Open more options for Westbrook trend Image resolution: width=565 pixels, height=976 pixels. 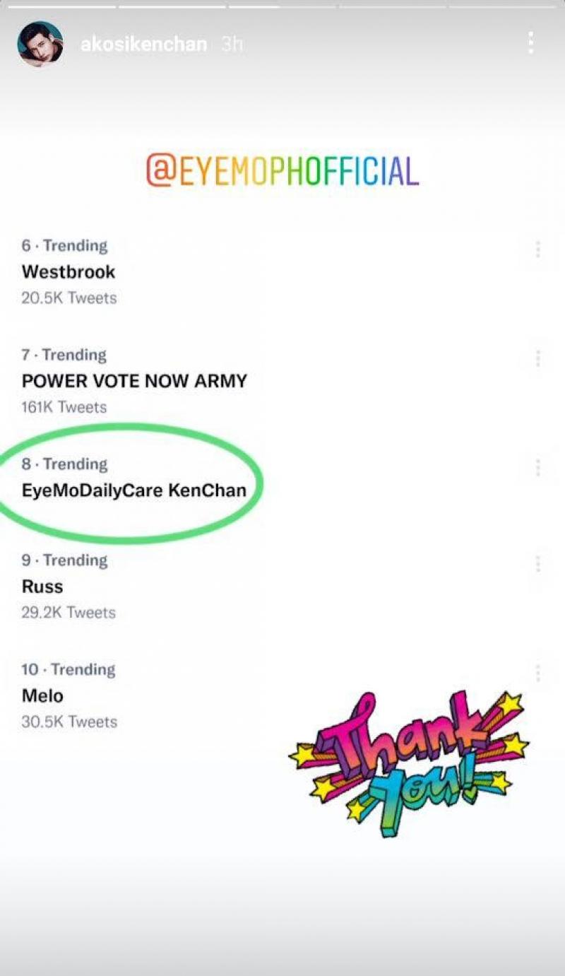538,249
